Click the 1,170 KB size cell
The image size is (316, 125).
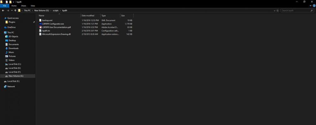coord(129,24)
